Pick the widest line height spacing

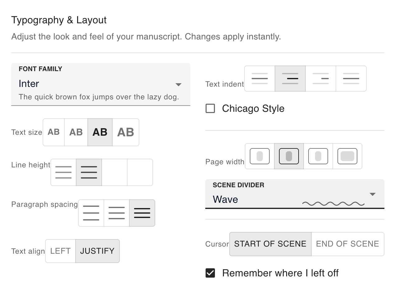[x=139, y=172]
